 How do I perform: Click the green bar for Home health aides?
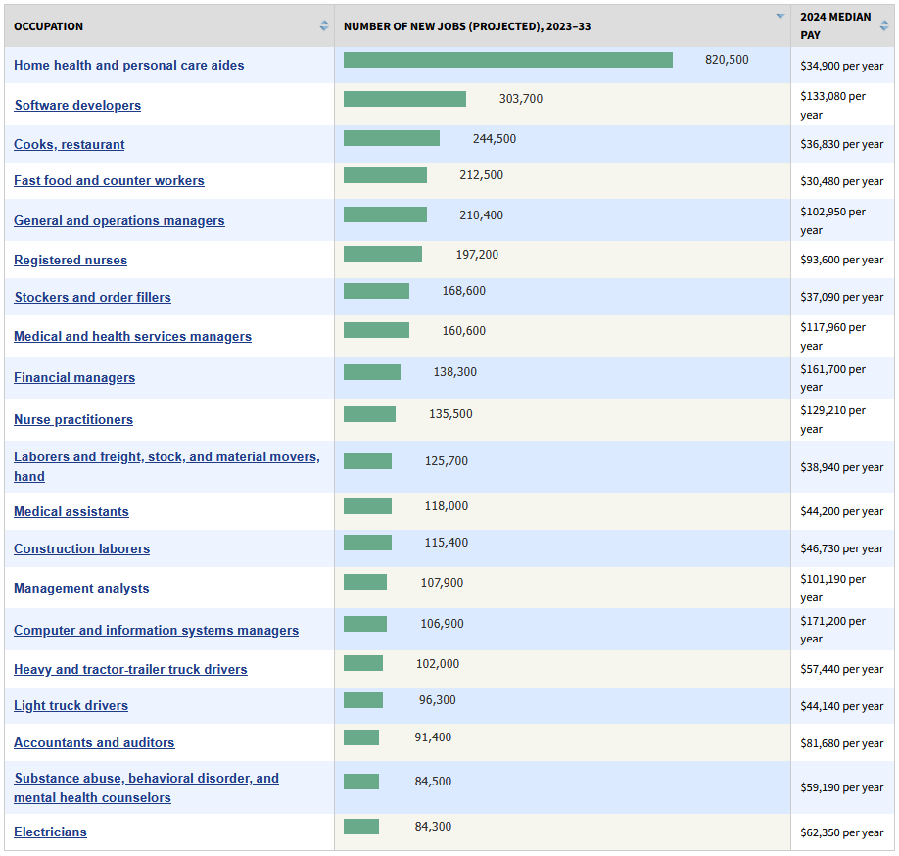(x=507, y=60)
